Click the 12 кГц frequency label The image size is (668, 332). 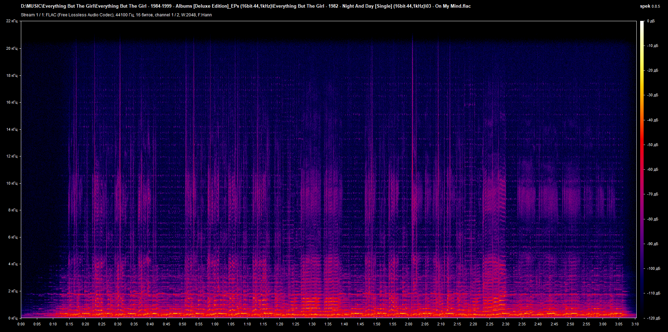12,156
